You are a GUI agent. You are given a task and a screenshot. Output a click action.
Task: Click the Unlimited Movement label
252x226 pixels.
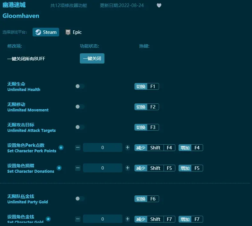click(28, 110)
